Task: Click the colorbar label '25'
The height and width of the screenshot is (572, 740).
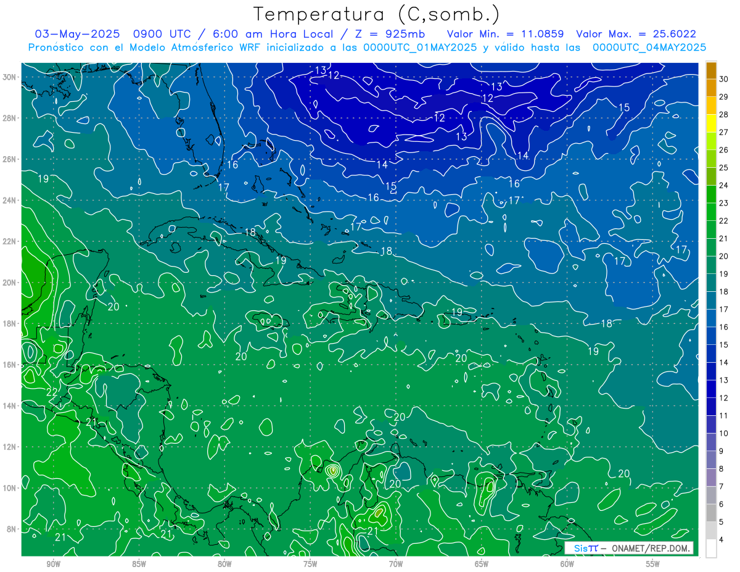Action: (x=724, y=168)
